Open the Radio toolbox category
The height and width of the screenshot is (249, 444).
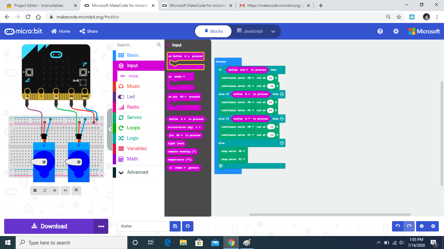tap(138, 107)
